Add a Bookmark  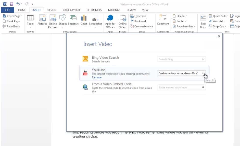(x=138, y=21)
